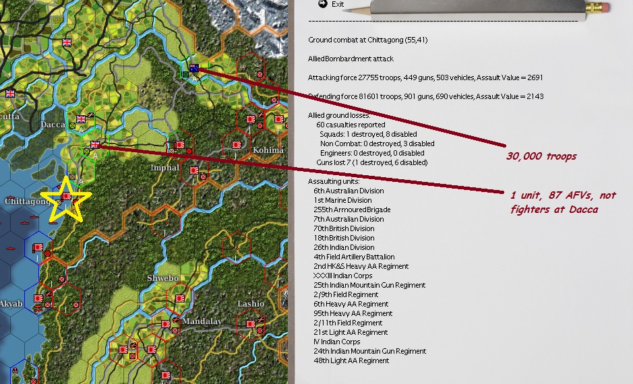
Task: Select British flag unit at top of map
Action: pos(67,42)
